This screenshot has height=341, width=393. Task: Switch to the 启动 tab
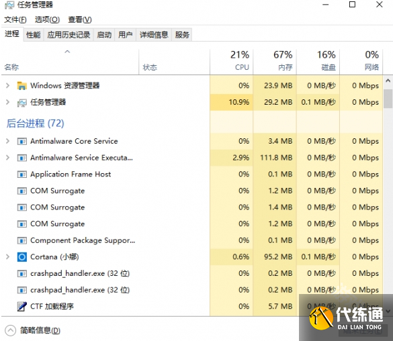pyautogui.click(x=104, y=35)
